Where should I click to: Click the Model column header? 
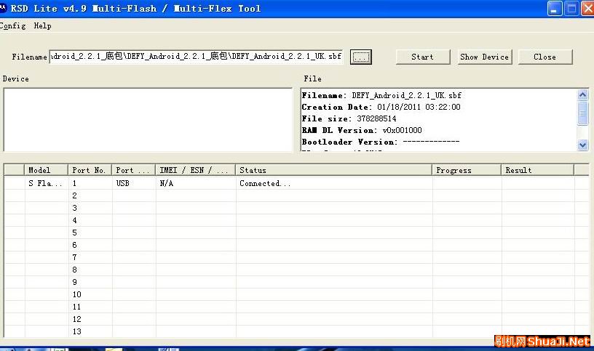[46, 170]
